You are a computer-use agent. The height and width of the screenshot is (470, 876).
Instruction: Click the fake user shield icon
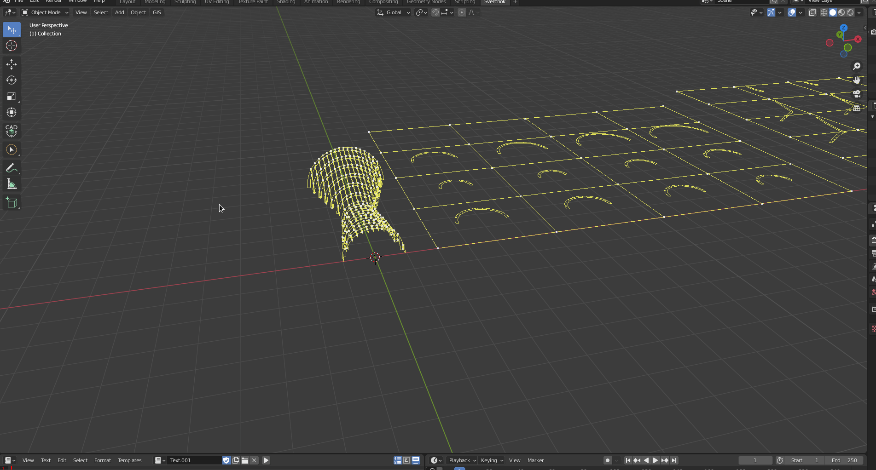click(x=226, y=460)
